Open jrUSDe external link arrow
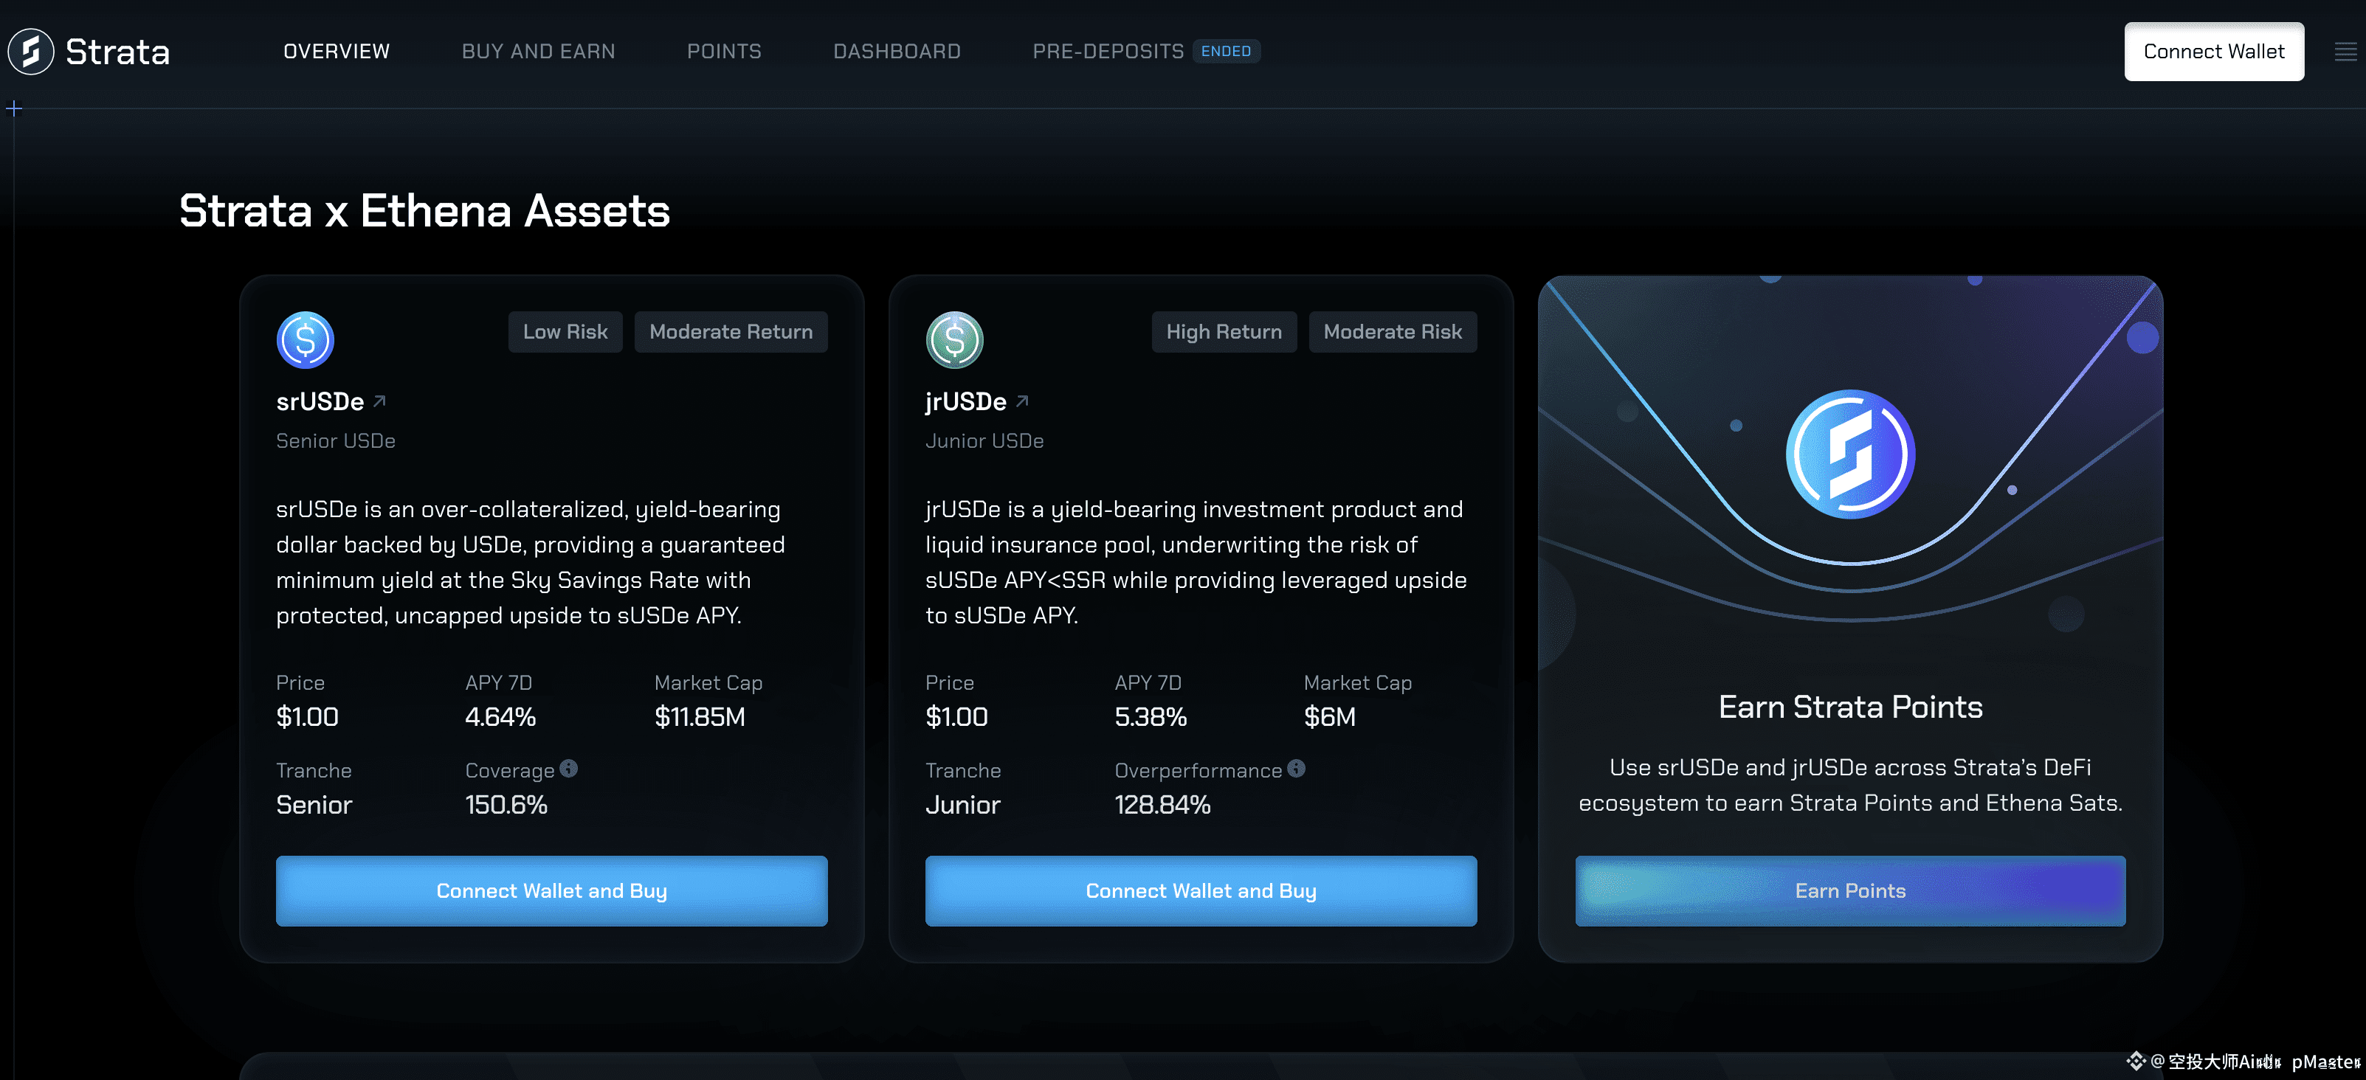This screenshot has width=2366, height=1080. coord(1022,401)
